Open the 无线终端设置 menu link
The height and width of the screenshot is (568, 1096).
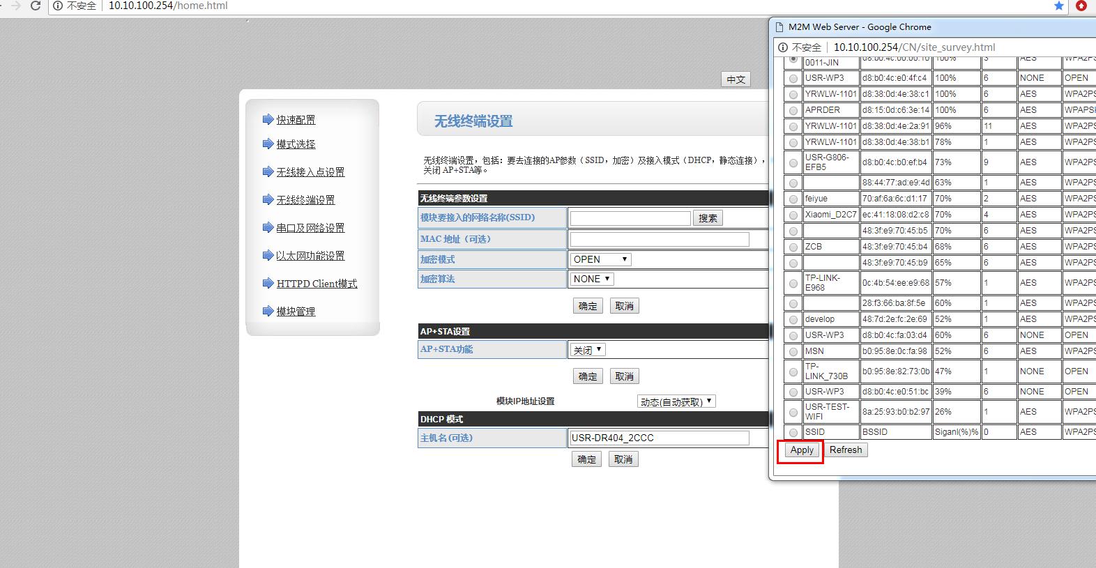[305, 200]
